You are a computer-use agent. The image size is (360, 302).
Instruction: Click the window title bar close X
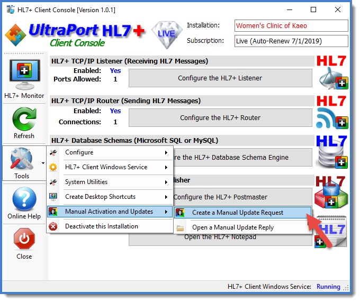click(x=338, y=10)
